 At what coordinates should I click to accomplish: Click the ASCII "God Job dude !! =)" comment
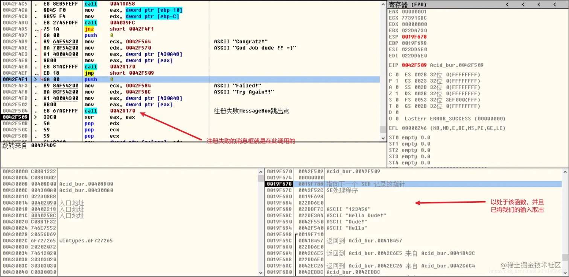point(255,48)
